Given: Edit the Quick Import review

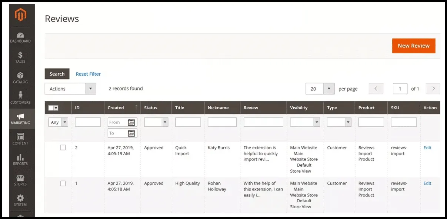Looking at the screenshot, I should click(x=427, y=147).
